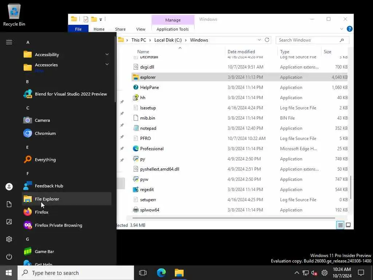Select the HelpPane application row
This screenshot has height=280, width=373.
[x=240, y=87]
